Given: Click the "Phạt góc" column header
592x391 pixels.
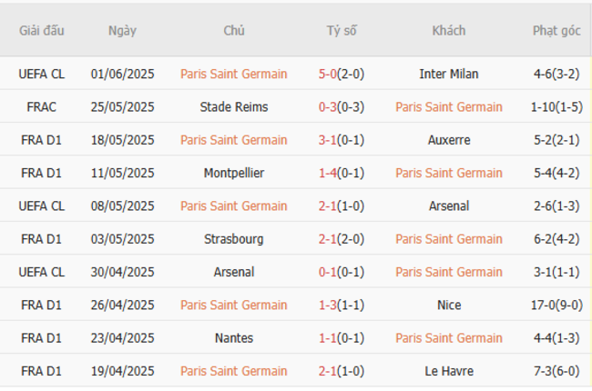Looking at the screenshot, I should point(556,30).
